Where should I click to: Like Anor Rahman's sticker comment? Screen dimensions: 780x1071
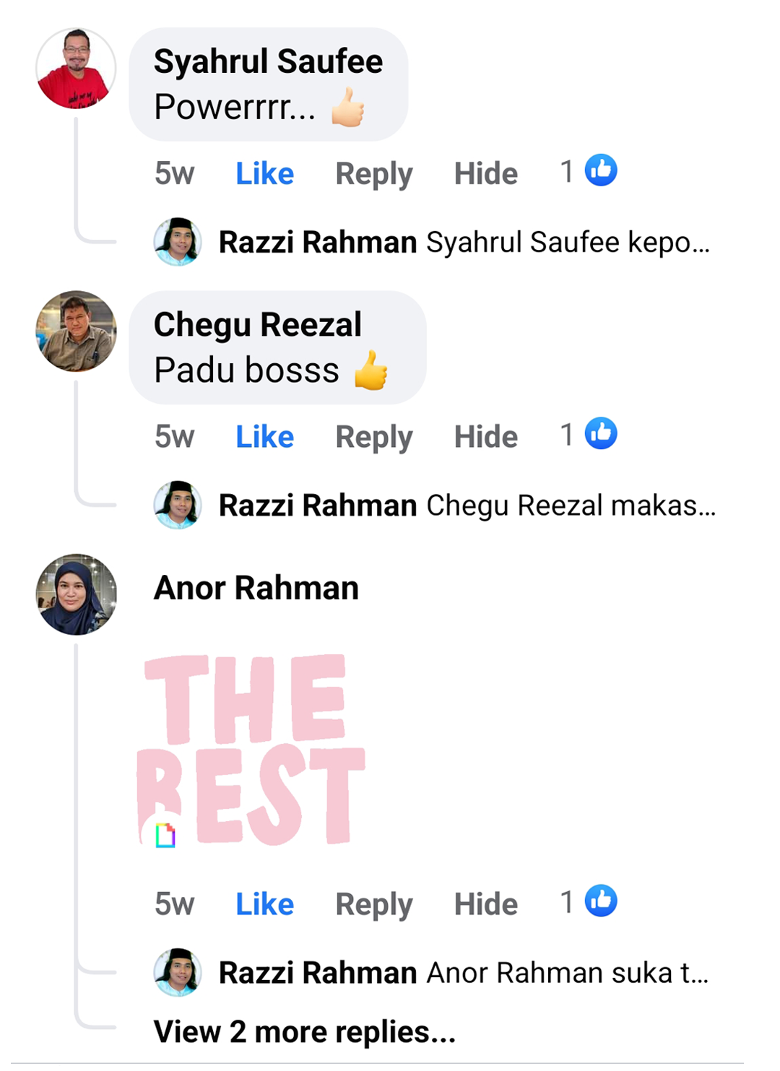264,904
